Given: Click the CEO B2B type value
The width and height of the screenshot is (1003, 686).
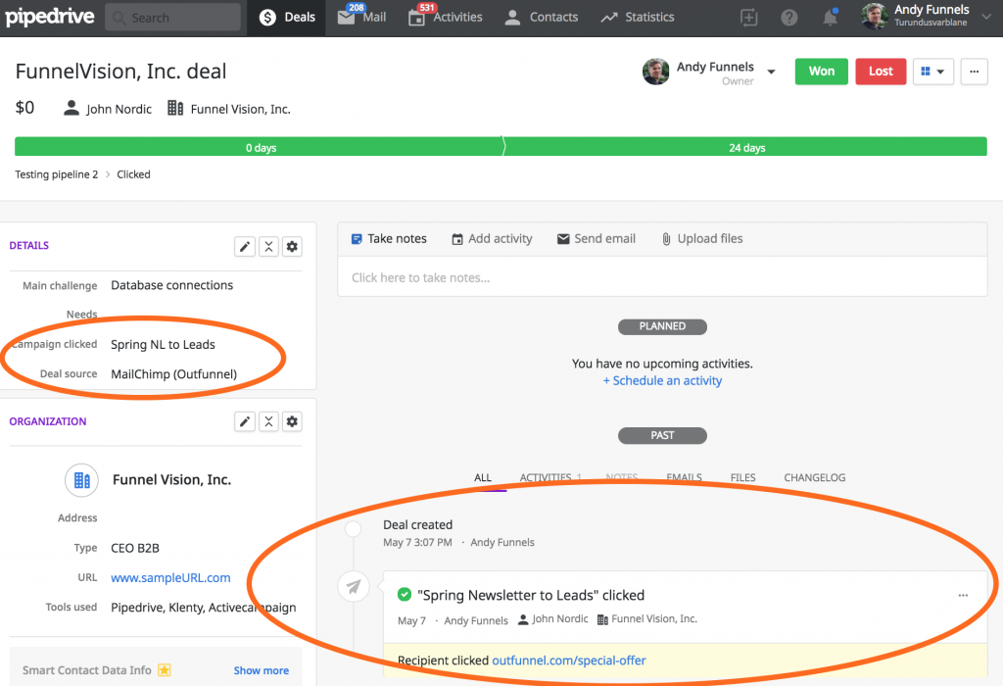Looking at the screenshot, I should coord(135,549).
